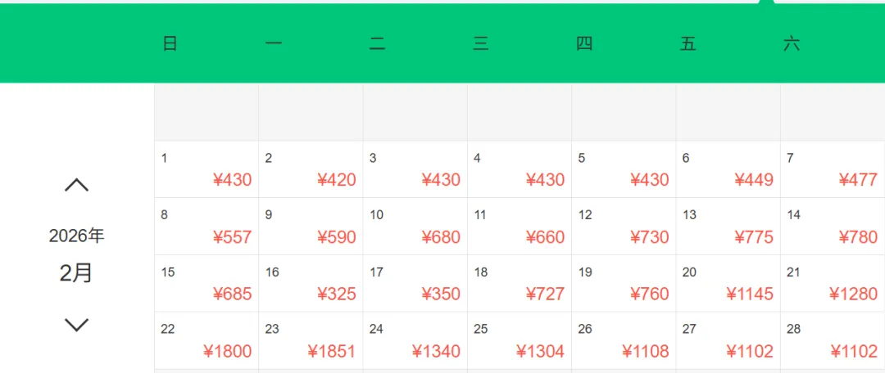Viewport: 885px width, 373px height.
Task: Choose February 26 priced ¥1108
Action: tap(624, 340)
